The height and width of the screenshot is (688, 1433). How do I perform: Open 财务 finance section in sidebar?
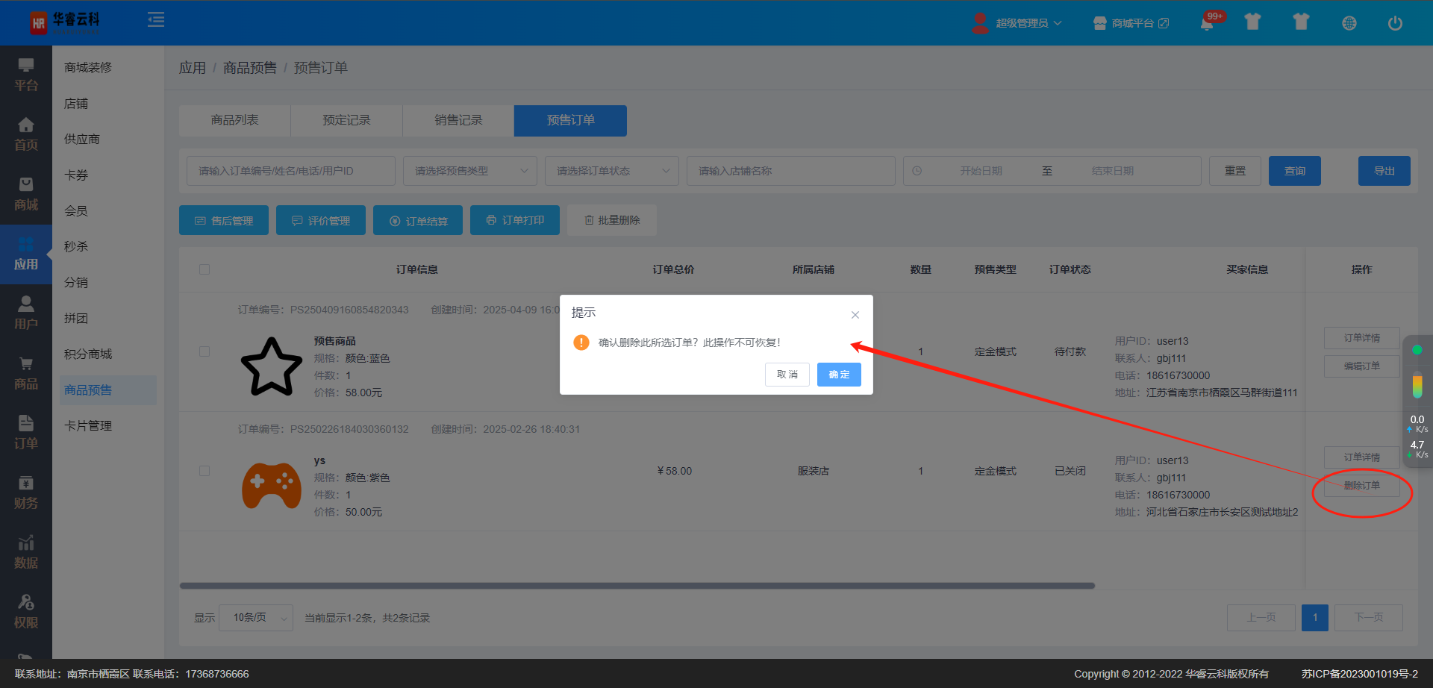point(26,493)
